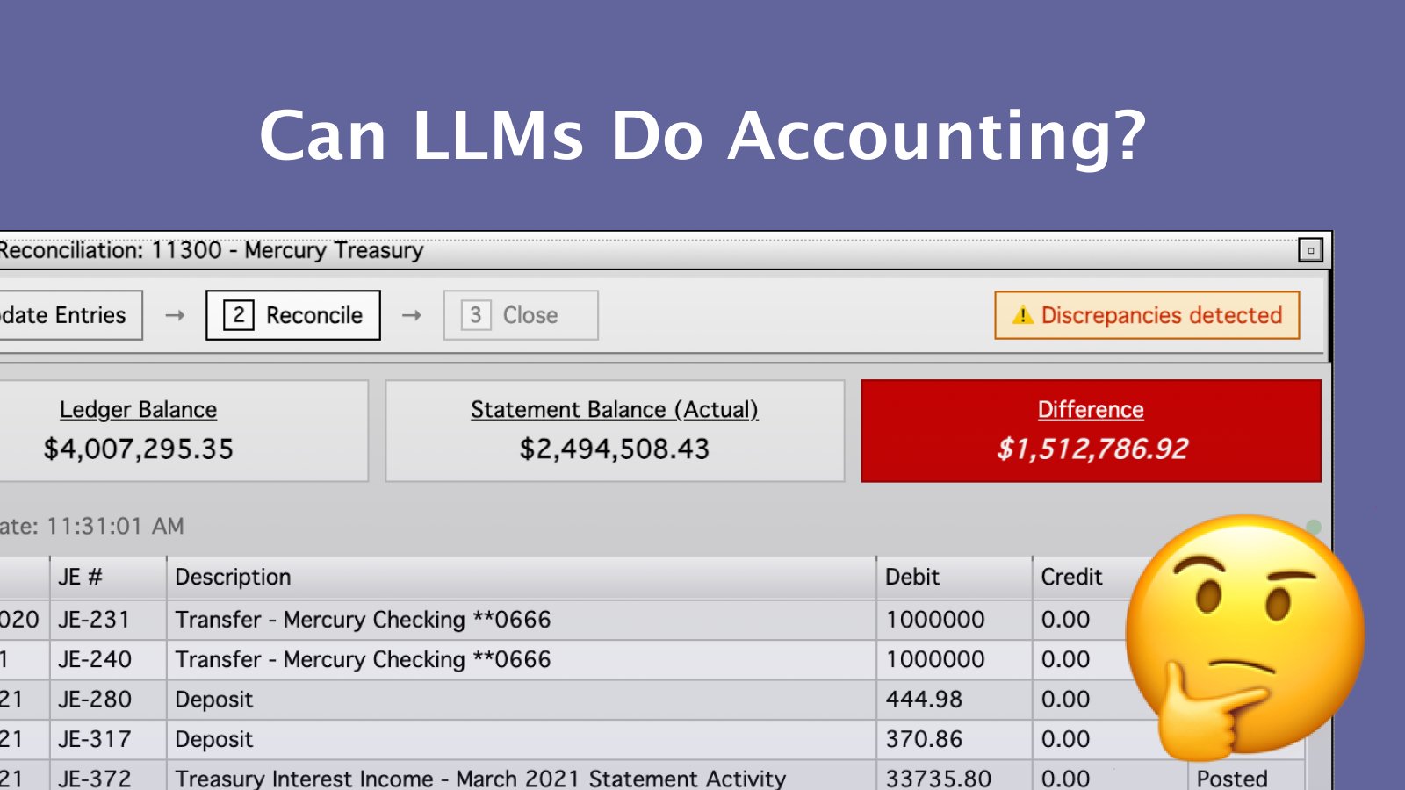
Task: Go to the Close step
Action: tap(520, 315)
